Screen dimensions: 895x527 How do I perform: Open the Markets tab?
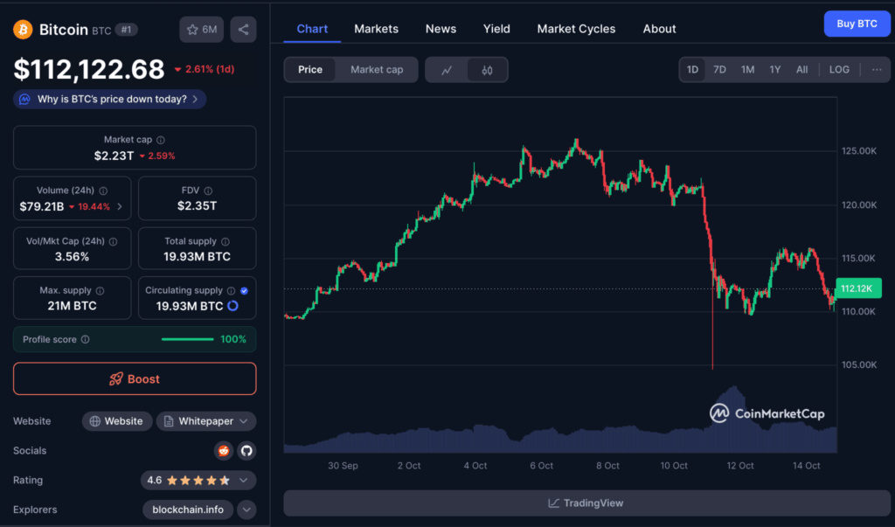click(376, 29)
